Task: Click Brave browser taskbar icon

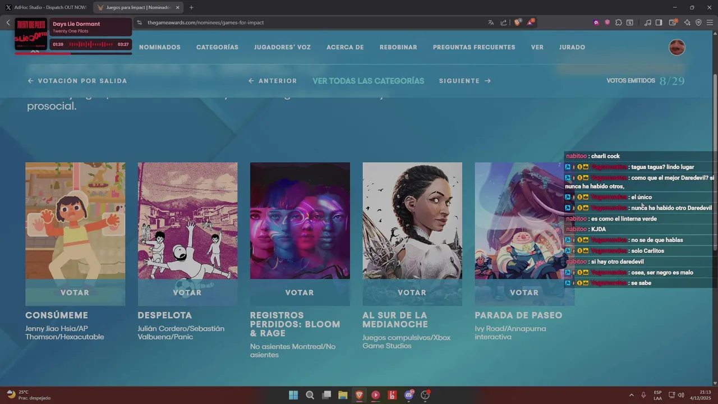Action: point(360,395)
